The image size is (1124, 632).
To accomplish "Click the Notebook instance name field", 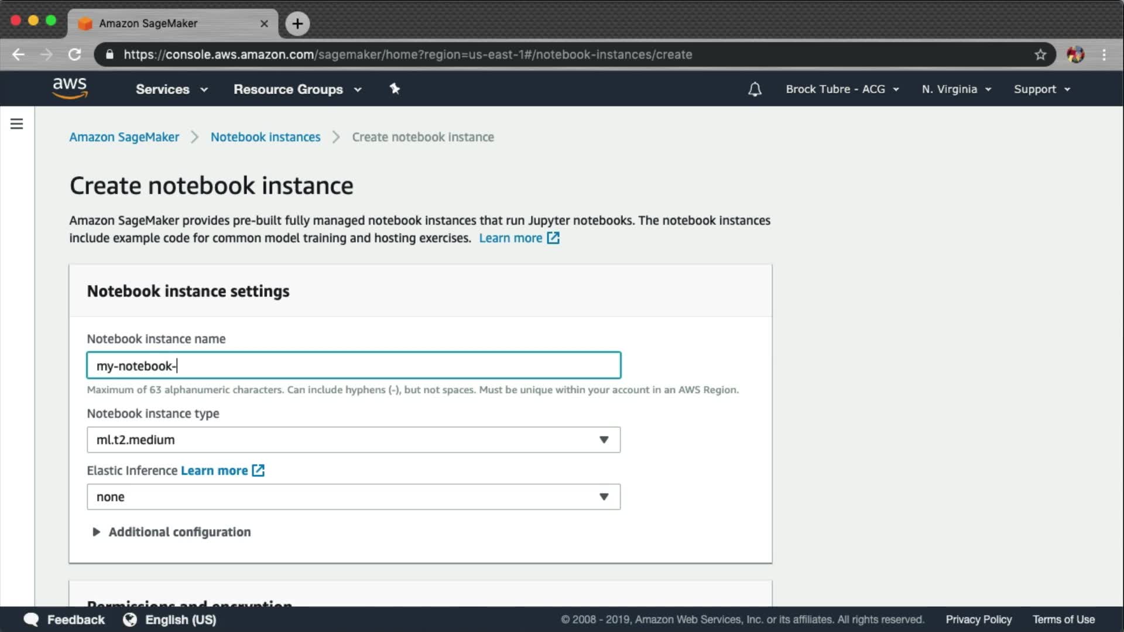I will click(x=354, y=366).
